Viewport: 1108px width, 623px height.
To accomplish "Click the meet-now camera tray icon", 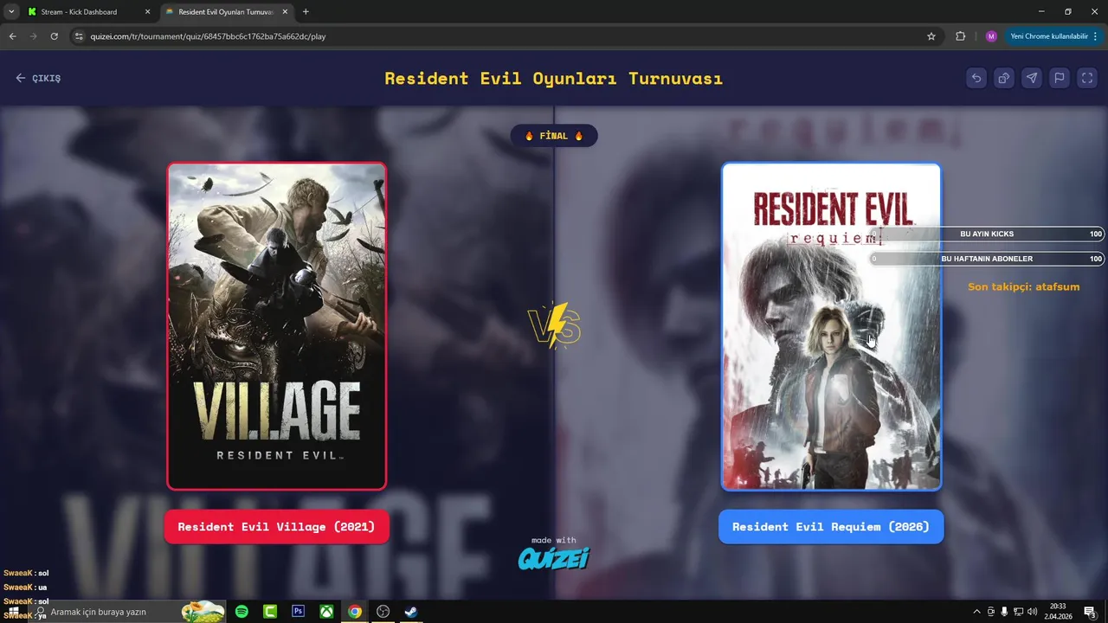I will [x=991, y=612].
